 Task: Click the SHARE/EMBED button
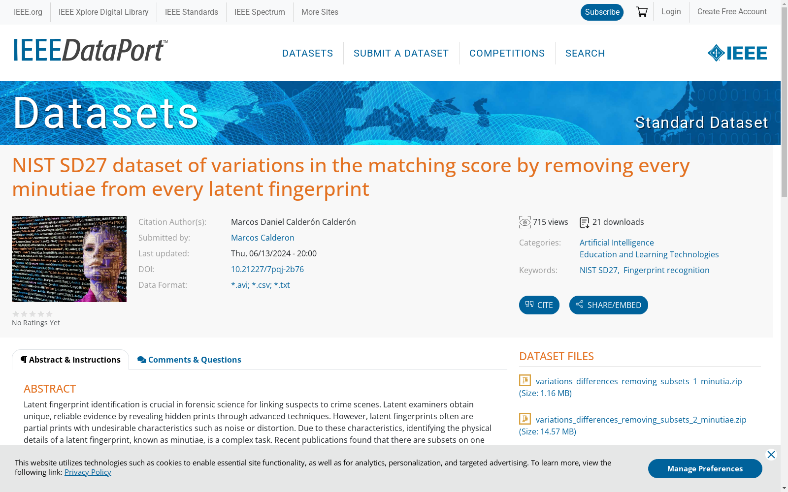click(609, 305)
